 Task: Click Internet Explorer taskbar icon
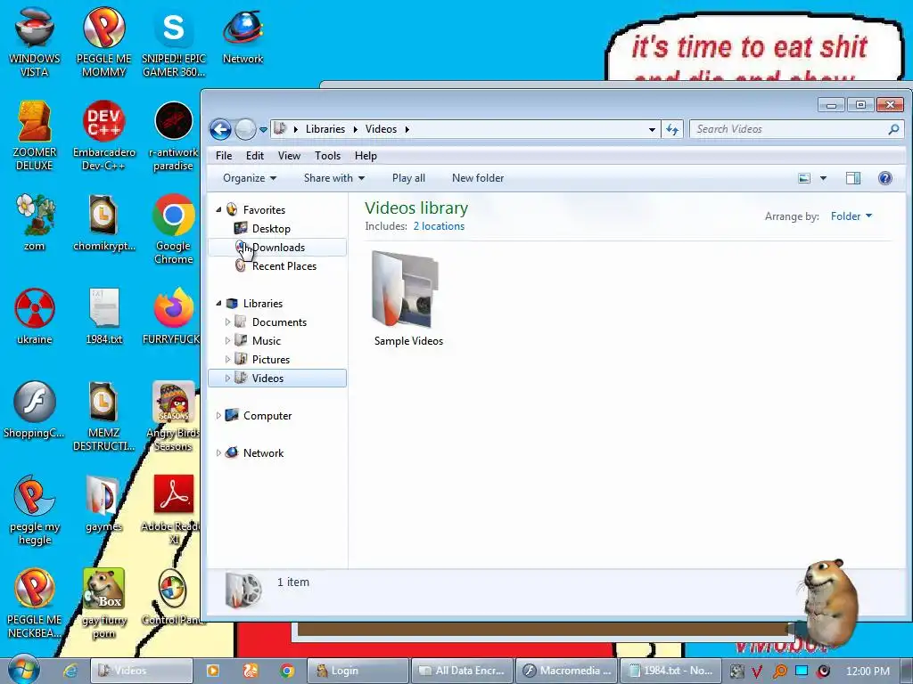coord(70,671)
